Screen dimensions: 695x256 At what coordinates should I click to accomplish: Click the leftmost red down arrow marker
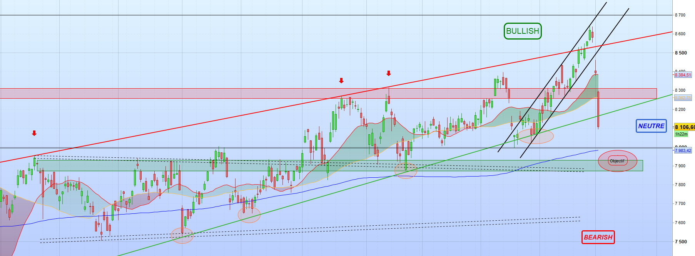click(x=34, y=133)
